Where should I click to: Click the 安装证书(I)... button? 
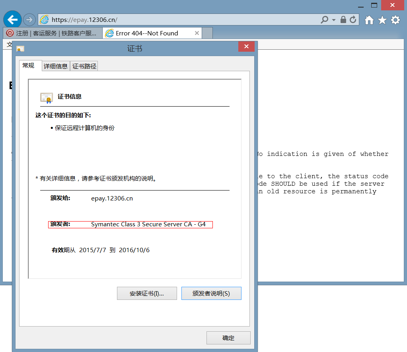point(147,294)
